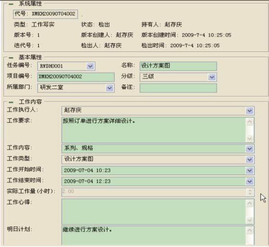The width and height of the screenshot is (269, 247).
Task: Open the 所属部门 dropdown arrow
Action: point(109,88)
